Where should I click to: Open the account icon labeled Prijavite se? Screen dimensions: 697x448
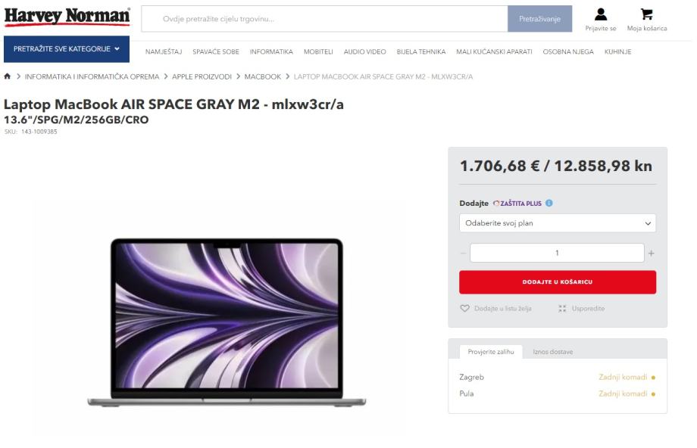tap(601, 14)
